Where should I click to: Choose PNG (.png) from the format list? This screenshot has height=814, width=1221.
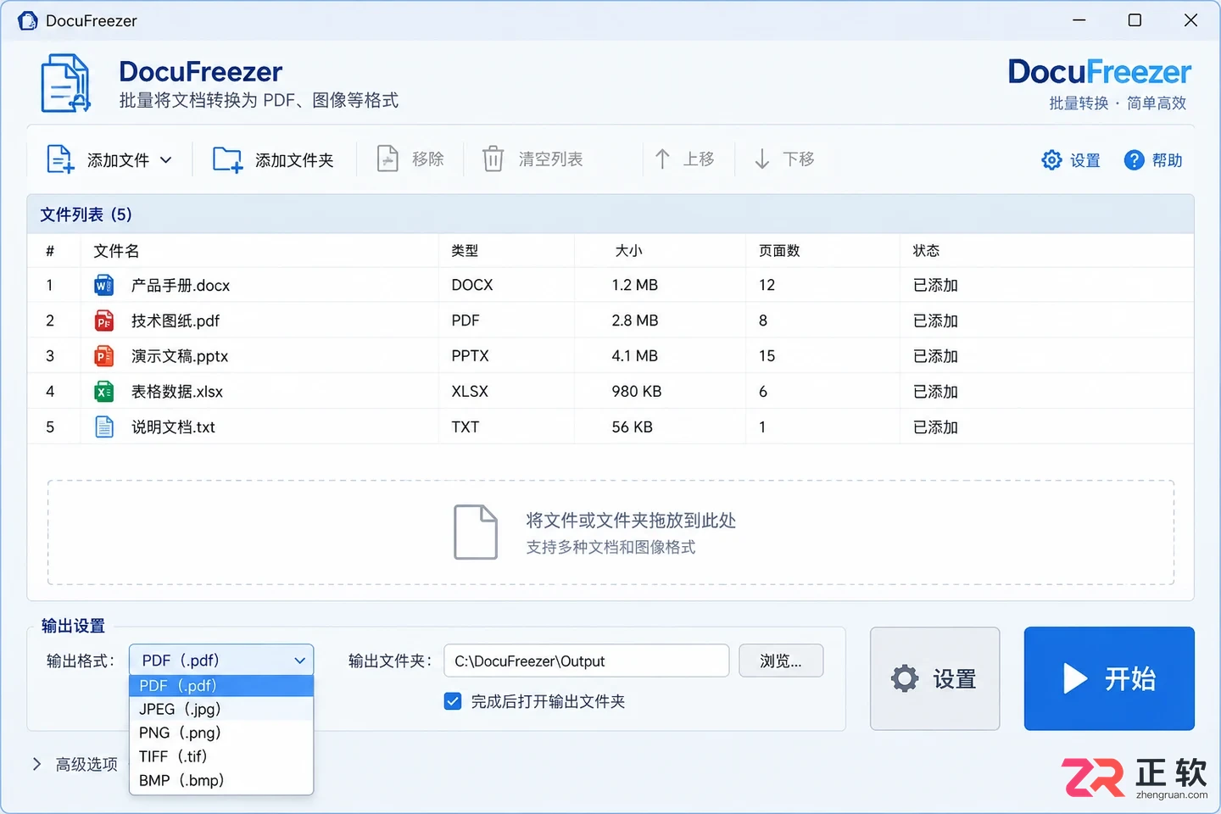point(221,733)
